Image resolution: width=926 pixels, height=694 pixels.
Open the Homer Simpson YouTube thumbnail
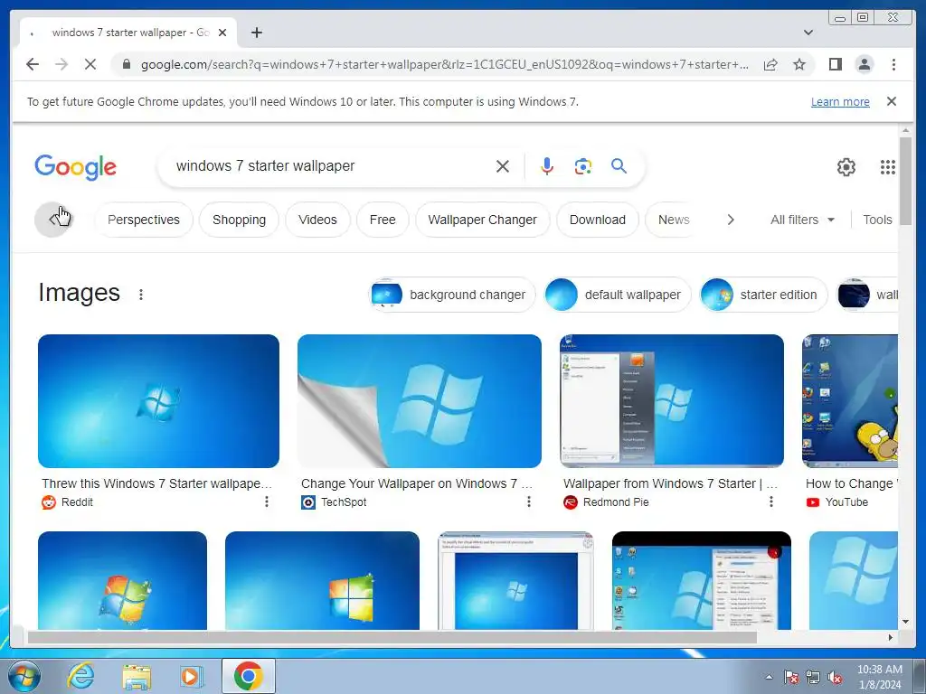(x=850, y=401)
